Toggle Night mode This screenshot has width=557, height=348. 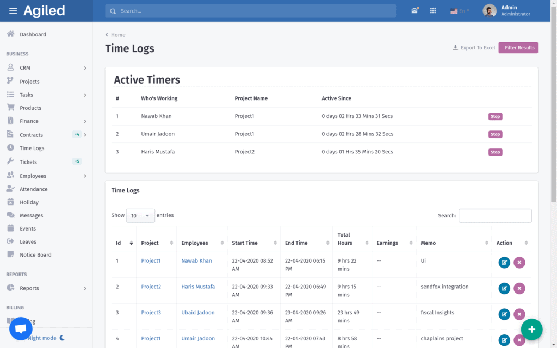tap(46, 338)
